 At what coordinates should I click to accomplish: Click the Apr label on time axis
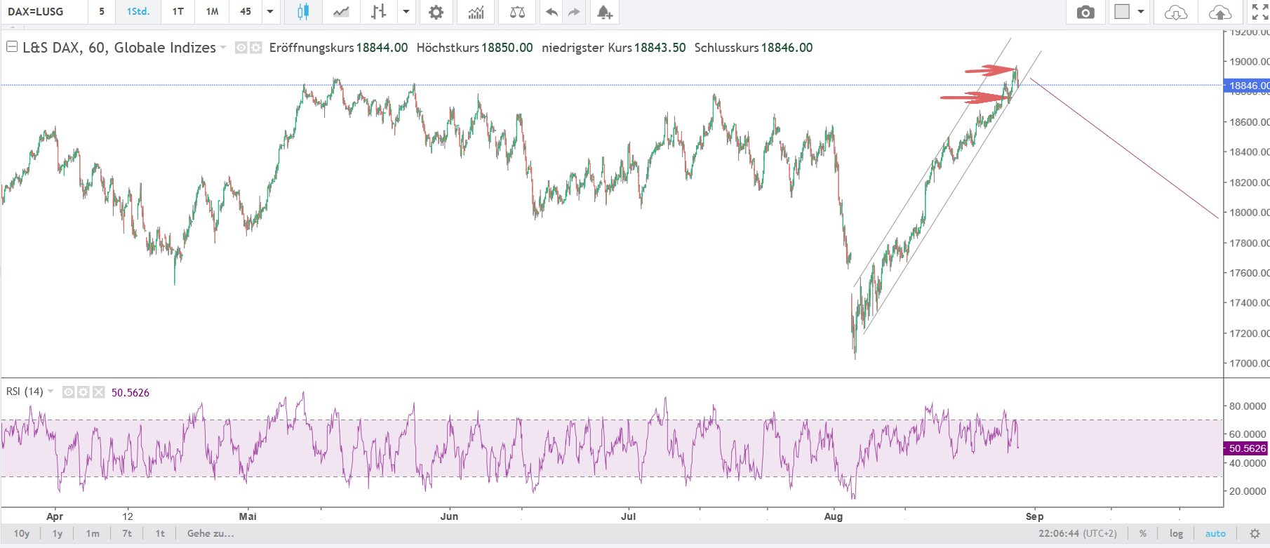click(x=55, y=516)
